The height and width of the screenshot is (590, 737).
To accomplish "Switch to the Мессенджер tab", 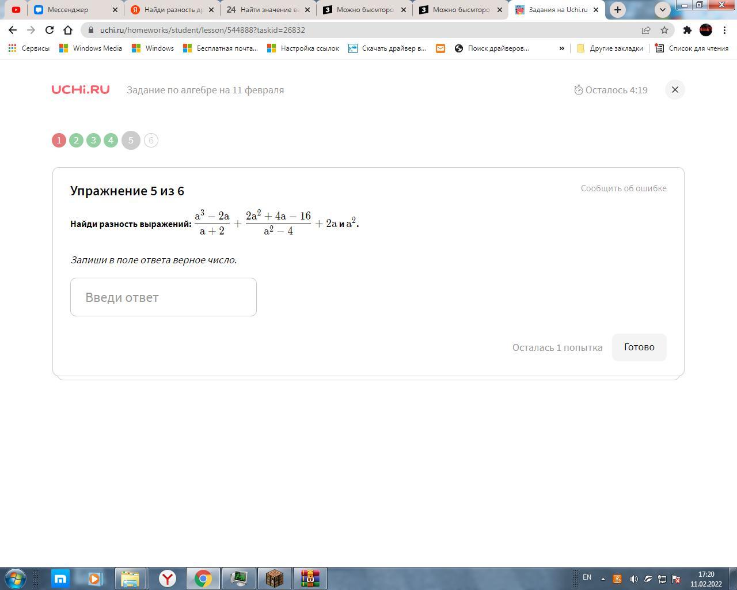I will click(75, 10).
